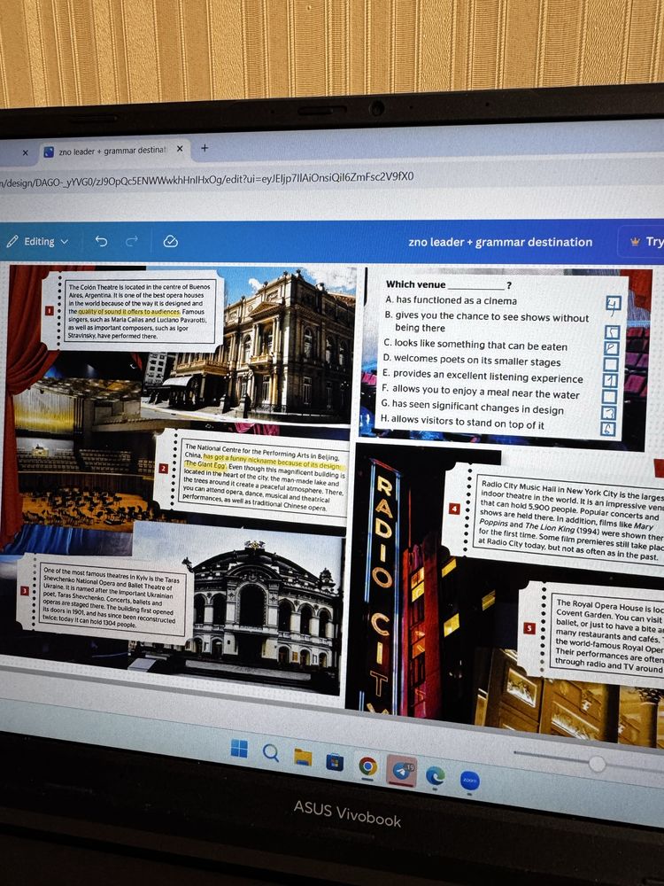Viewport: 664px width, 886px height.
Task: Click the red number 3 label
Action: pyautogui.click(x=25, y=590)
